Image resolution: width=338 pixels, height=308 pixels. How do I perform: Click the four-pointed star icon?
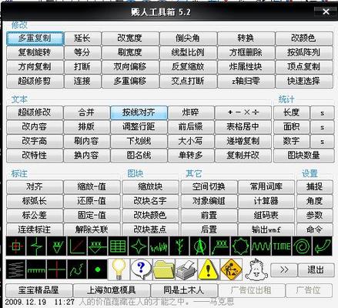click(139, 246)
